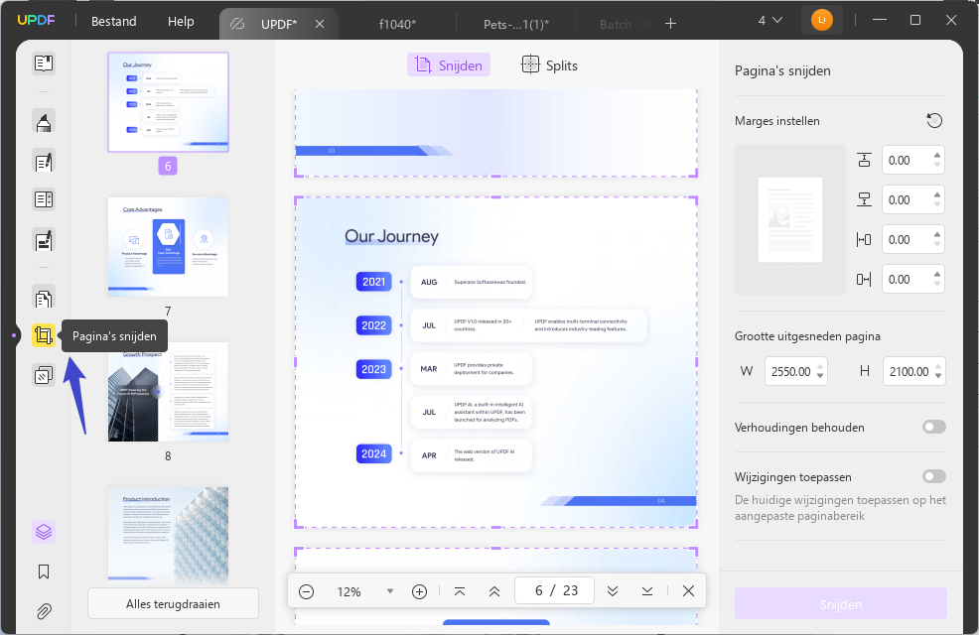The width and height of the screenshot is (979, 635).
Task: Switch to the f1040* tab
Action: [x=398, y=25]
